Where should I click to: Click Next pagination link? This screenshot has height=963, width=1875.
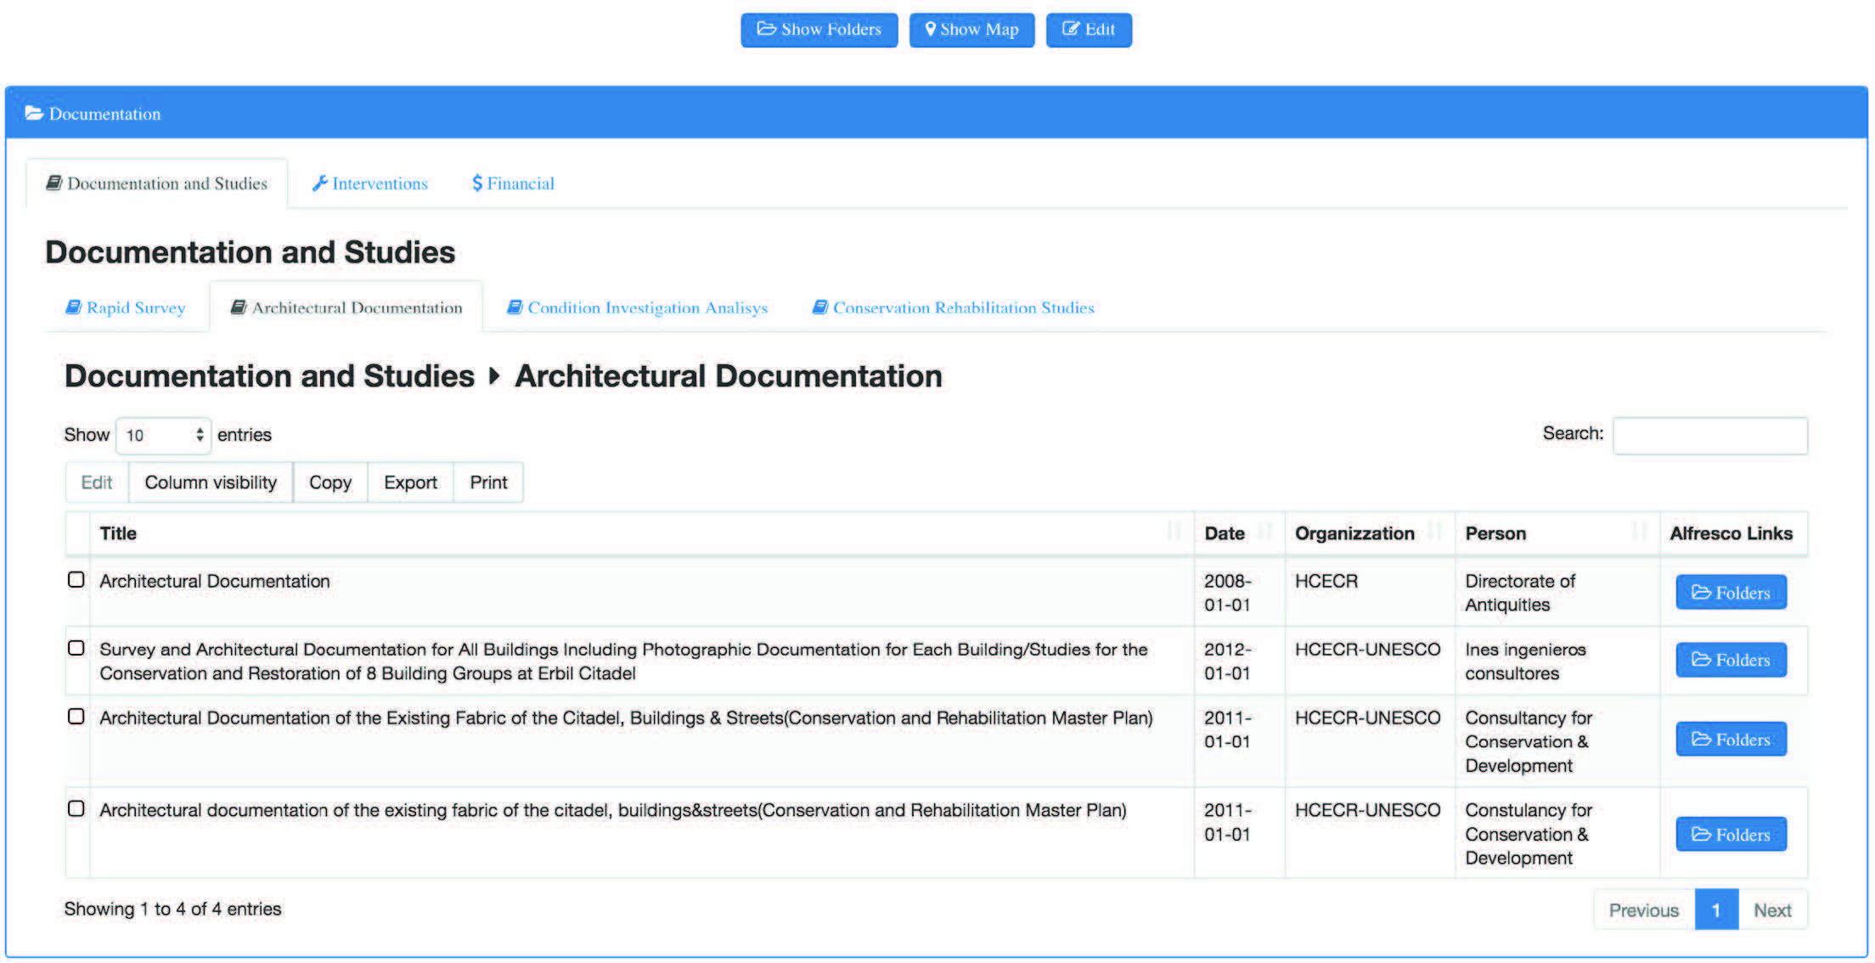1772,910
